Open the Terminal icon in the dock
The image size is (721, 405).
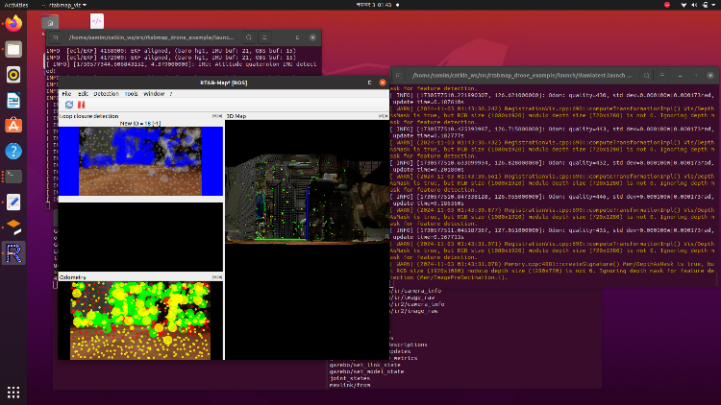[13, 176]
